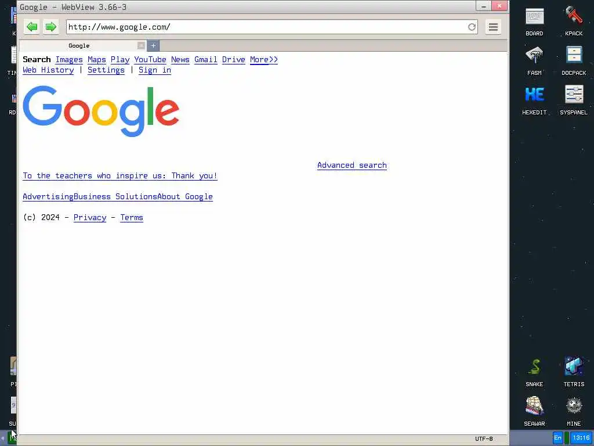Close the WebView window
This screenshot has height=446, width=594.
499,6
